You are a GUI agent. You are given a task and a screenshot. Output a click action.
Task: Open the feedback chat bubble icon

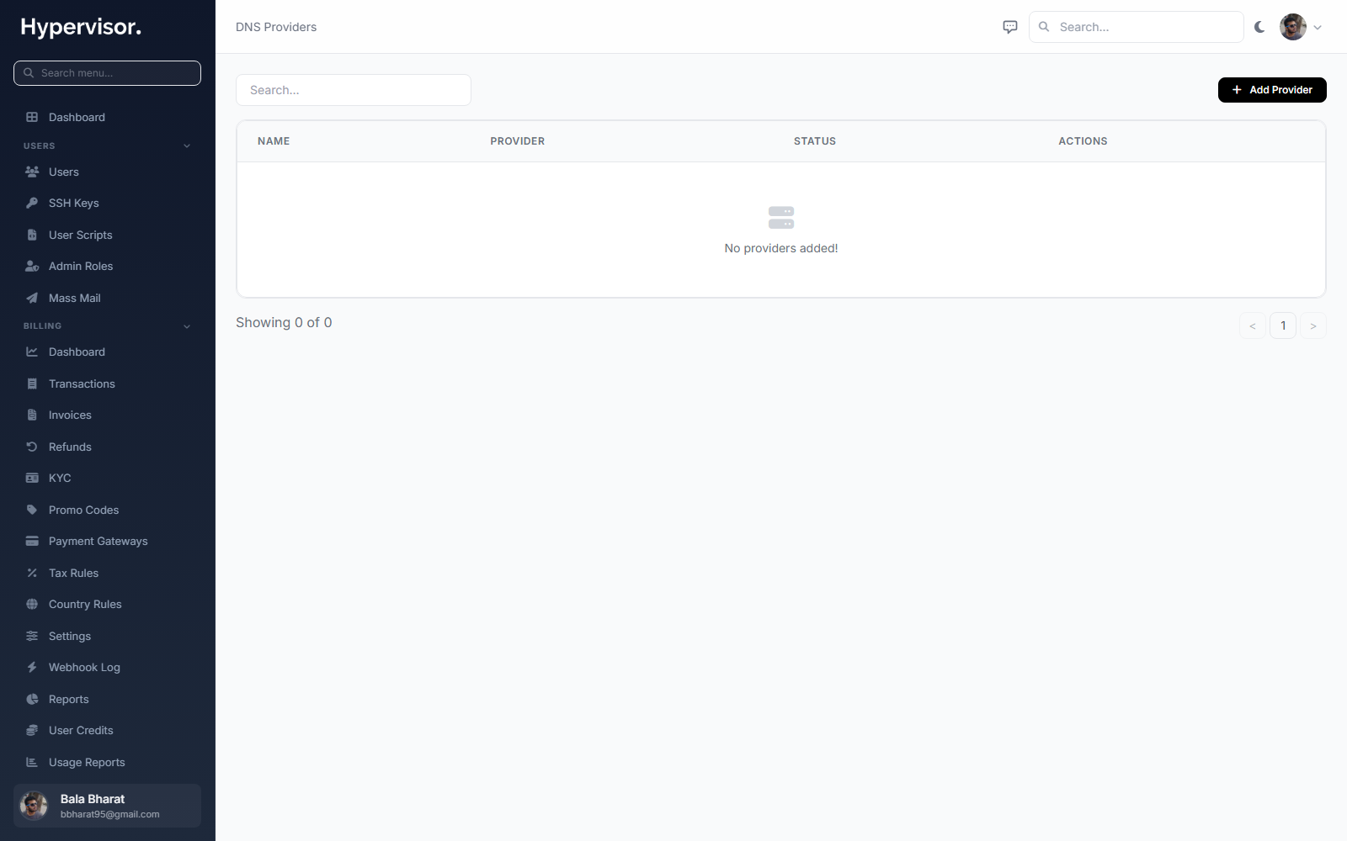click(1010, 27)
